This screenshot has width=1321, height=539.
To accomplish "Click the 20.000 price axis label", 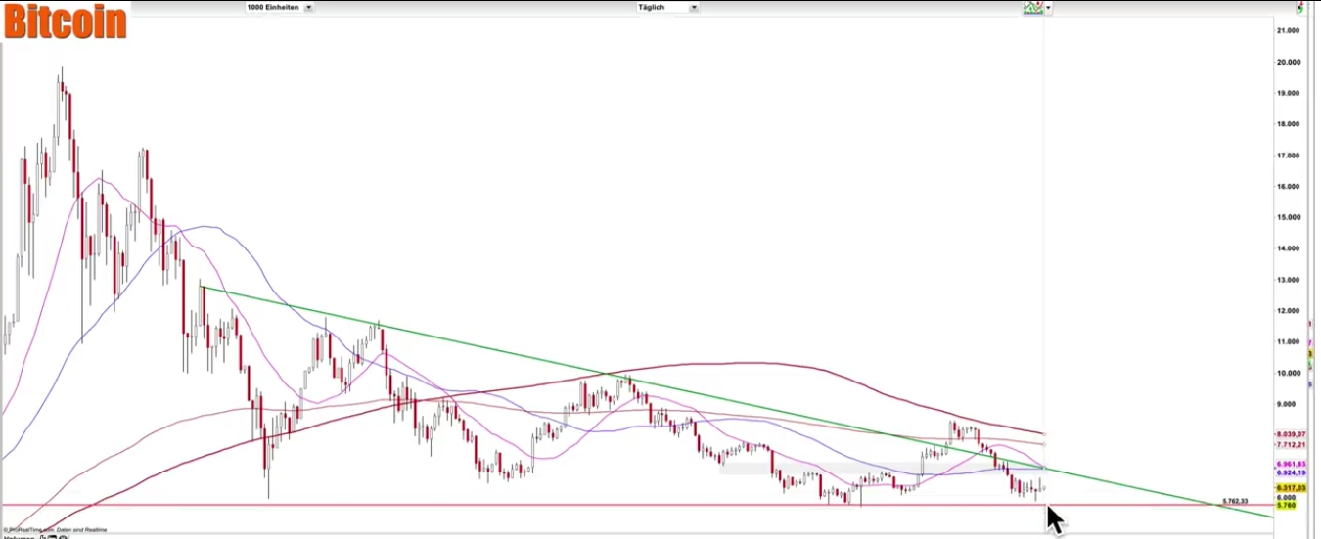I will pos(1289,62).
